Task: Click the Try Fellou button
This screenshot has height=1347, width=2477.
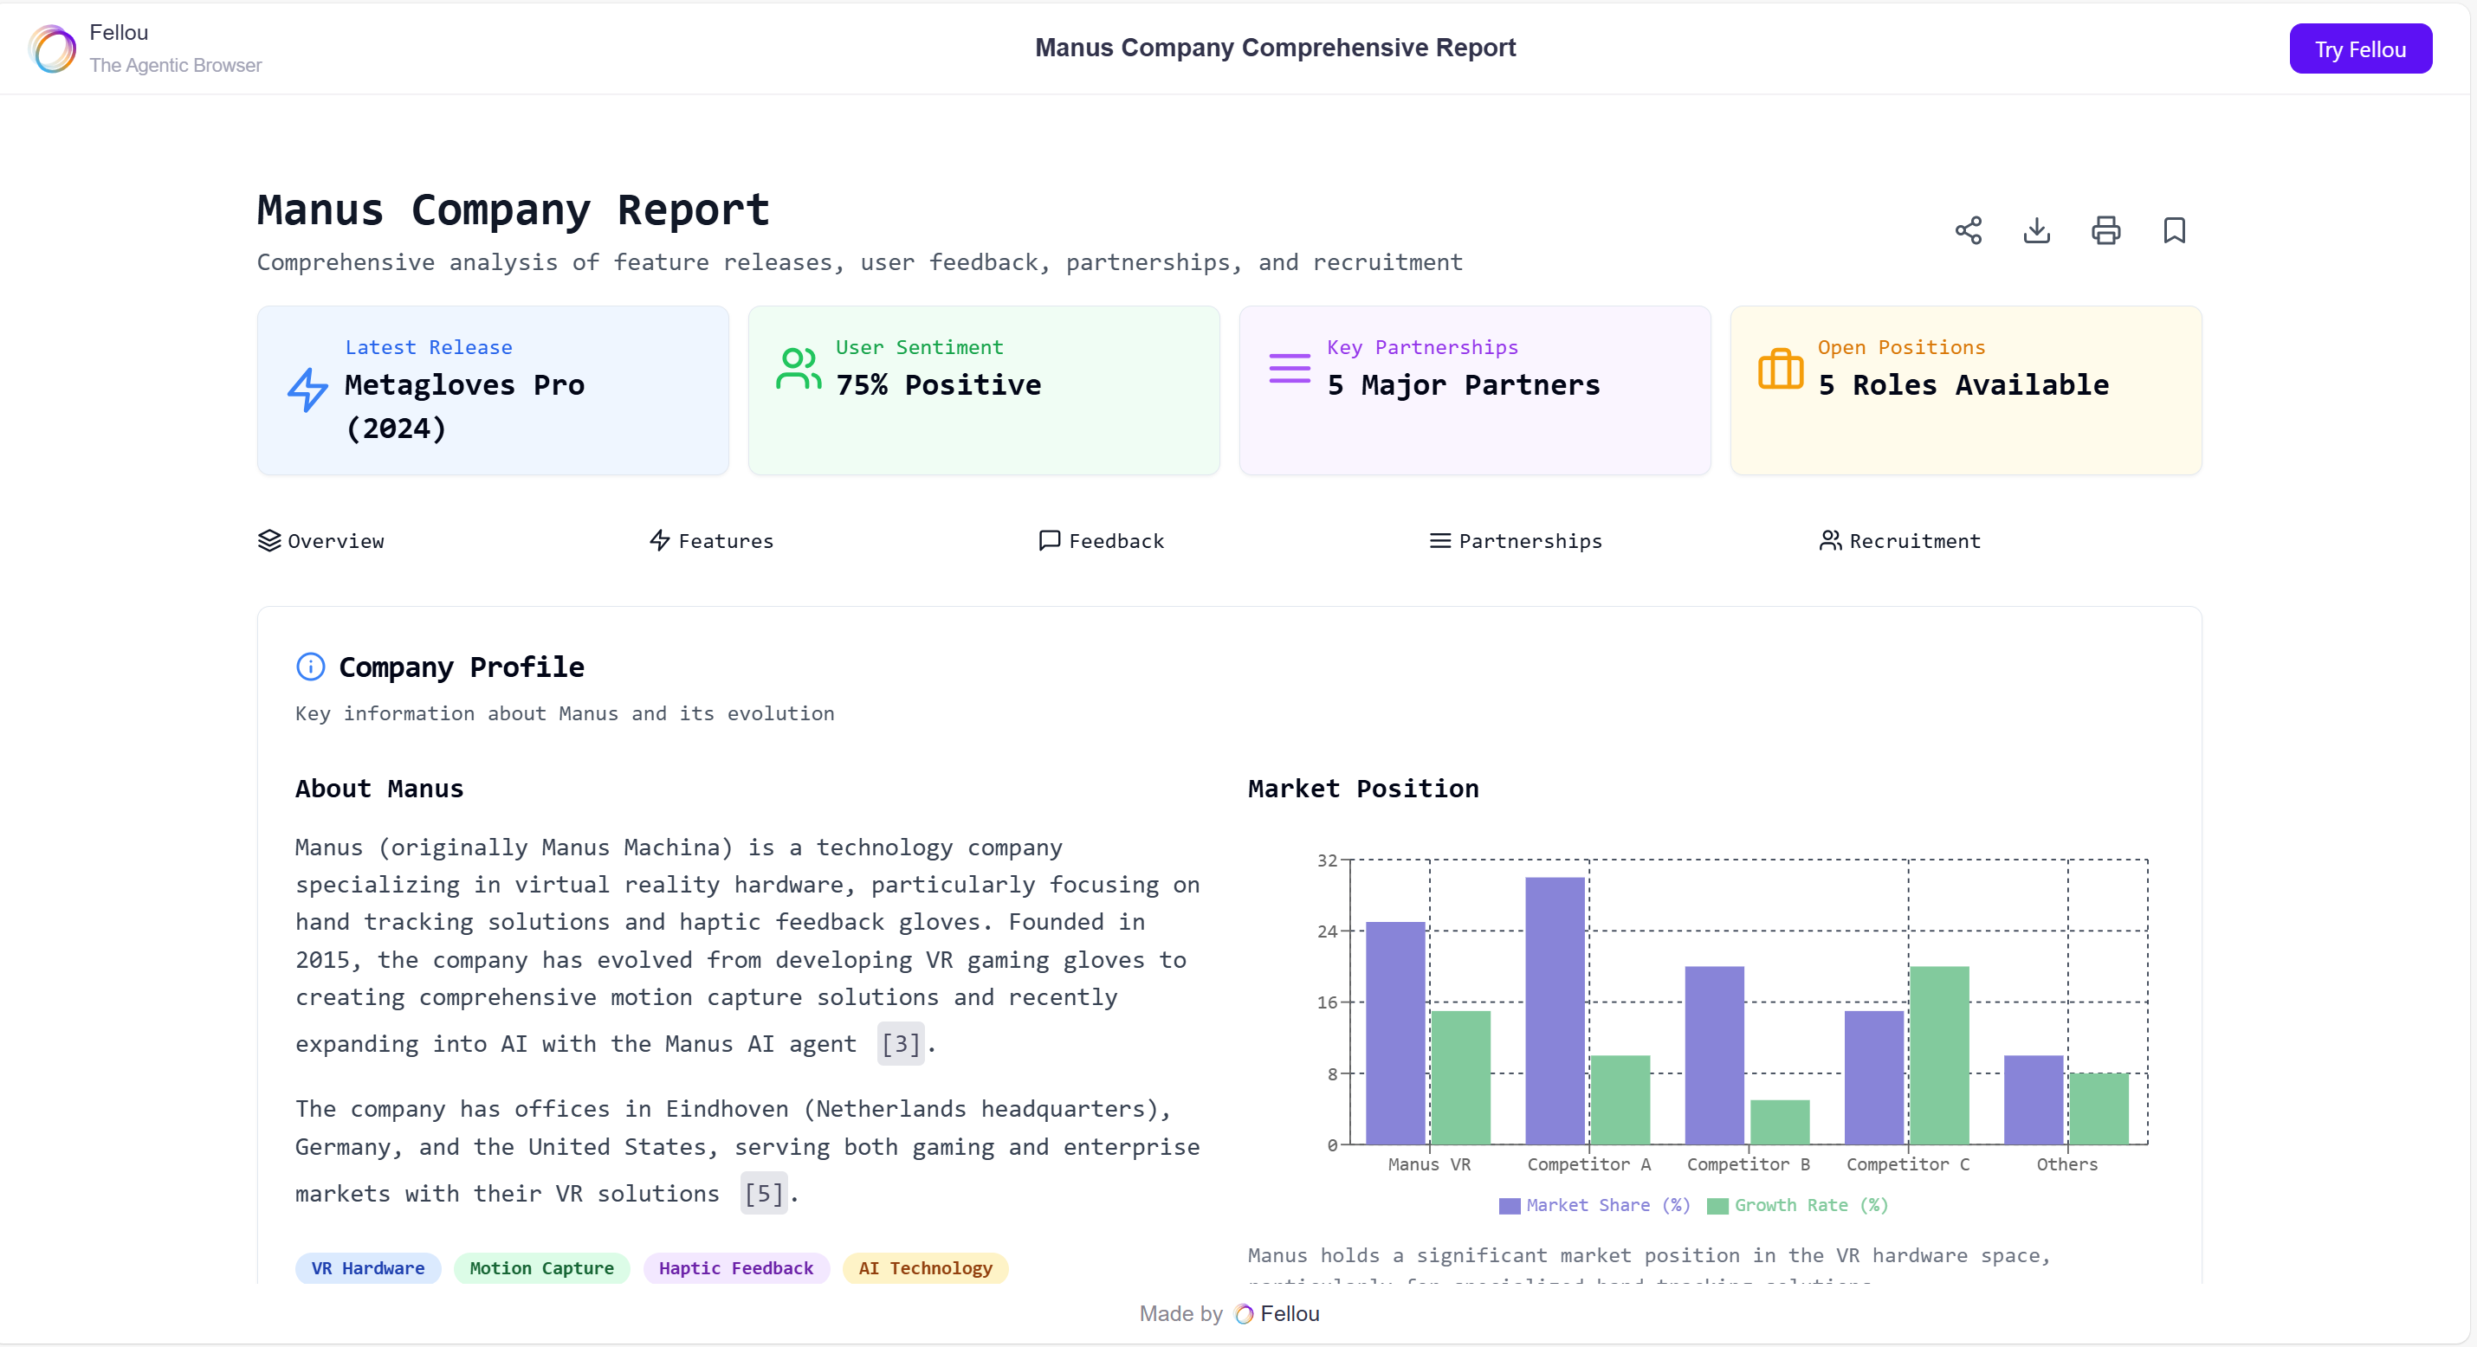Action: pos(2360,49)
